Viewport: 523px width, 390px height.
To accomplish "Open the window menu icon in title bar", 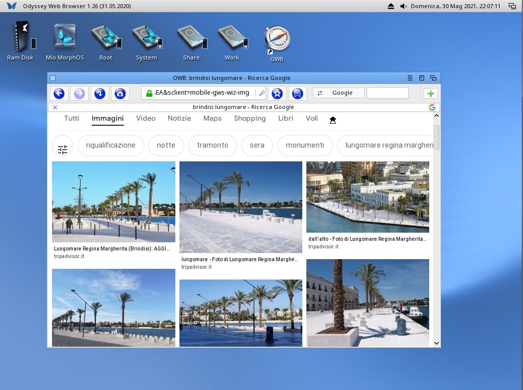I will pos(410,78).
